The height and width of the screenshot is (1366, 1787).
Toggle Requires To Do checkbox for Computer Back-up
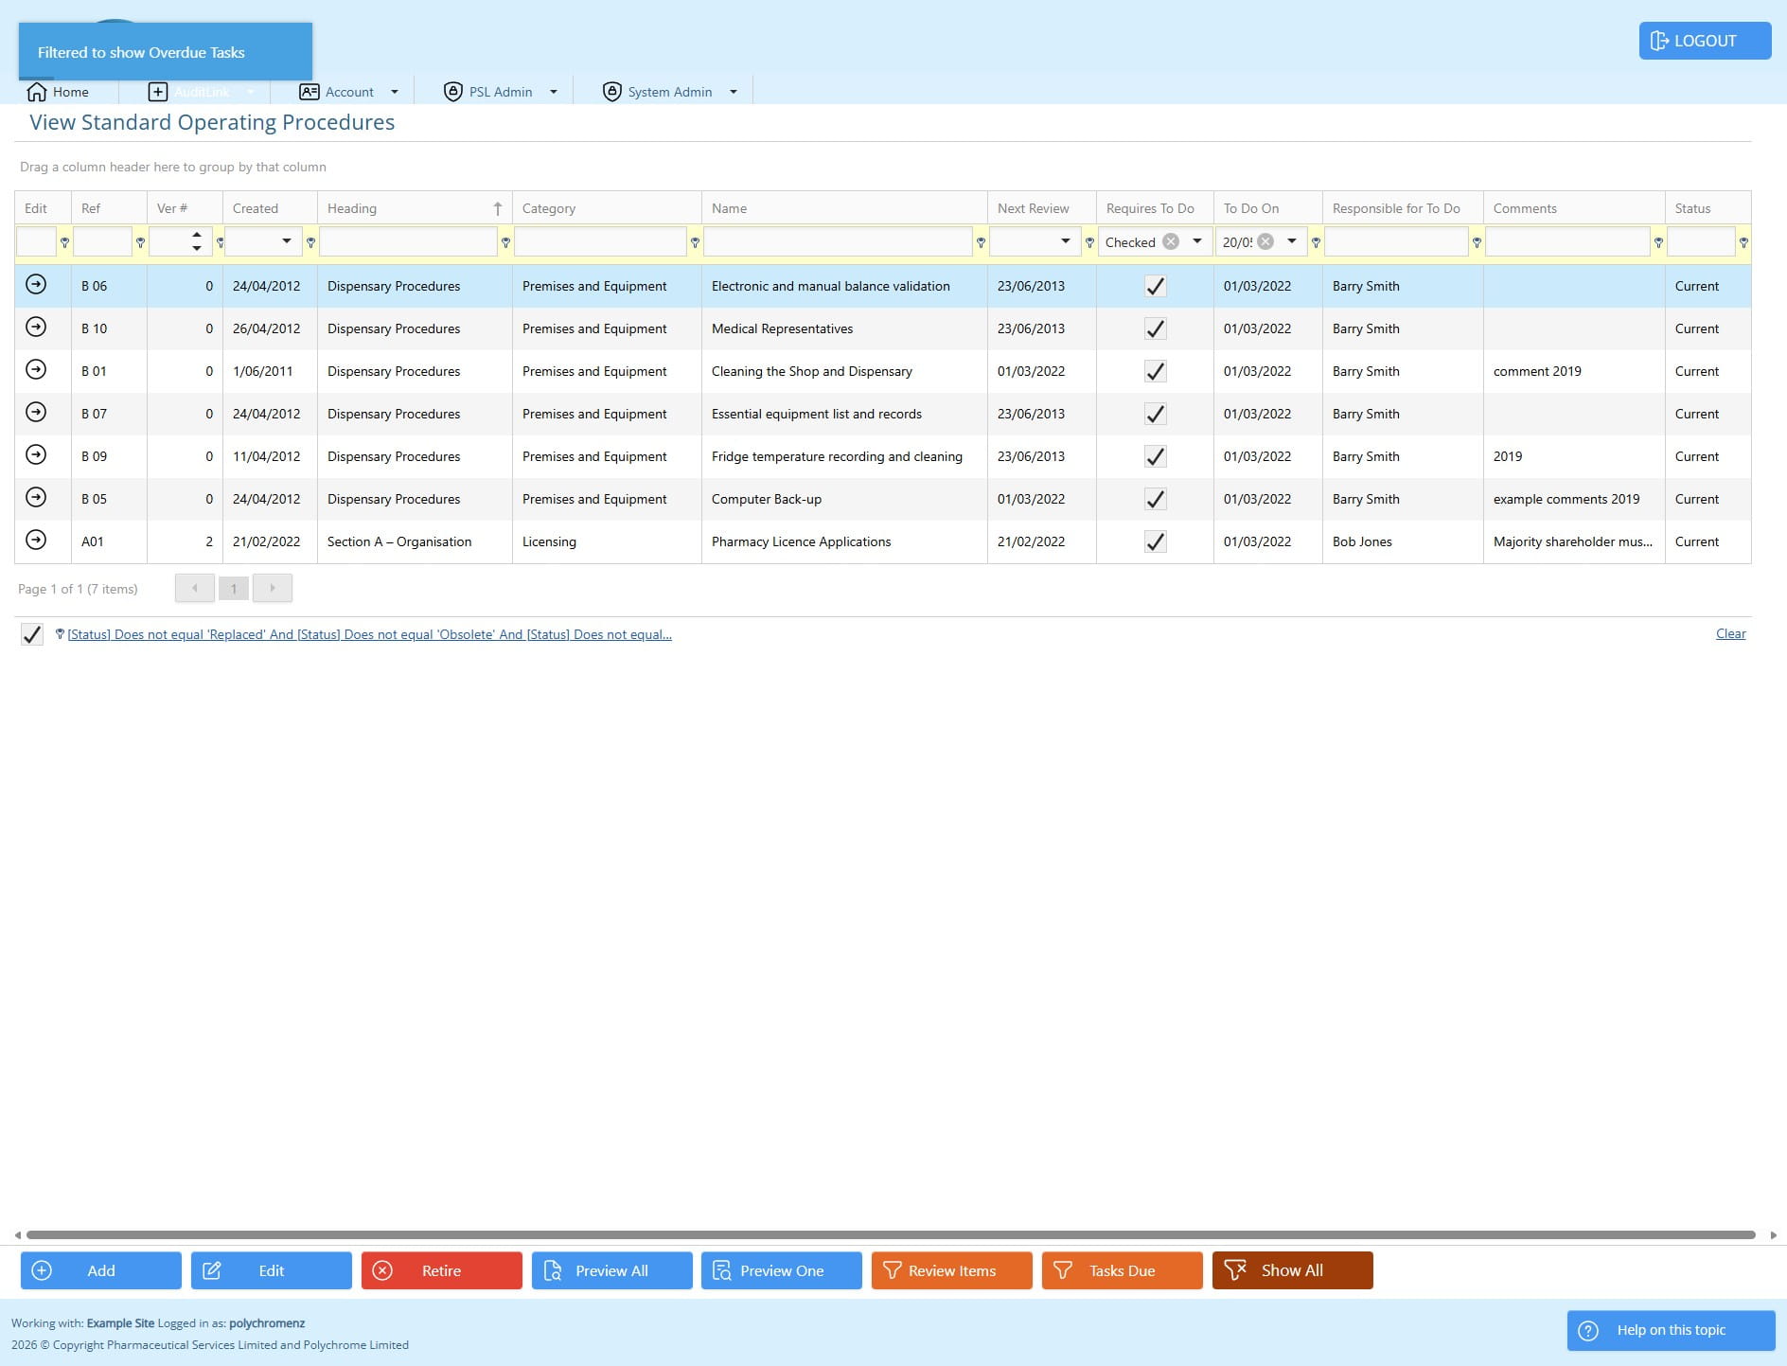[1155, 499]
